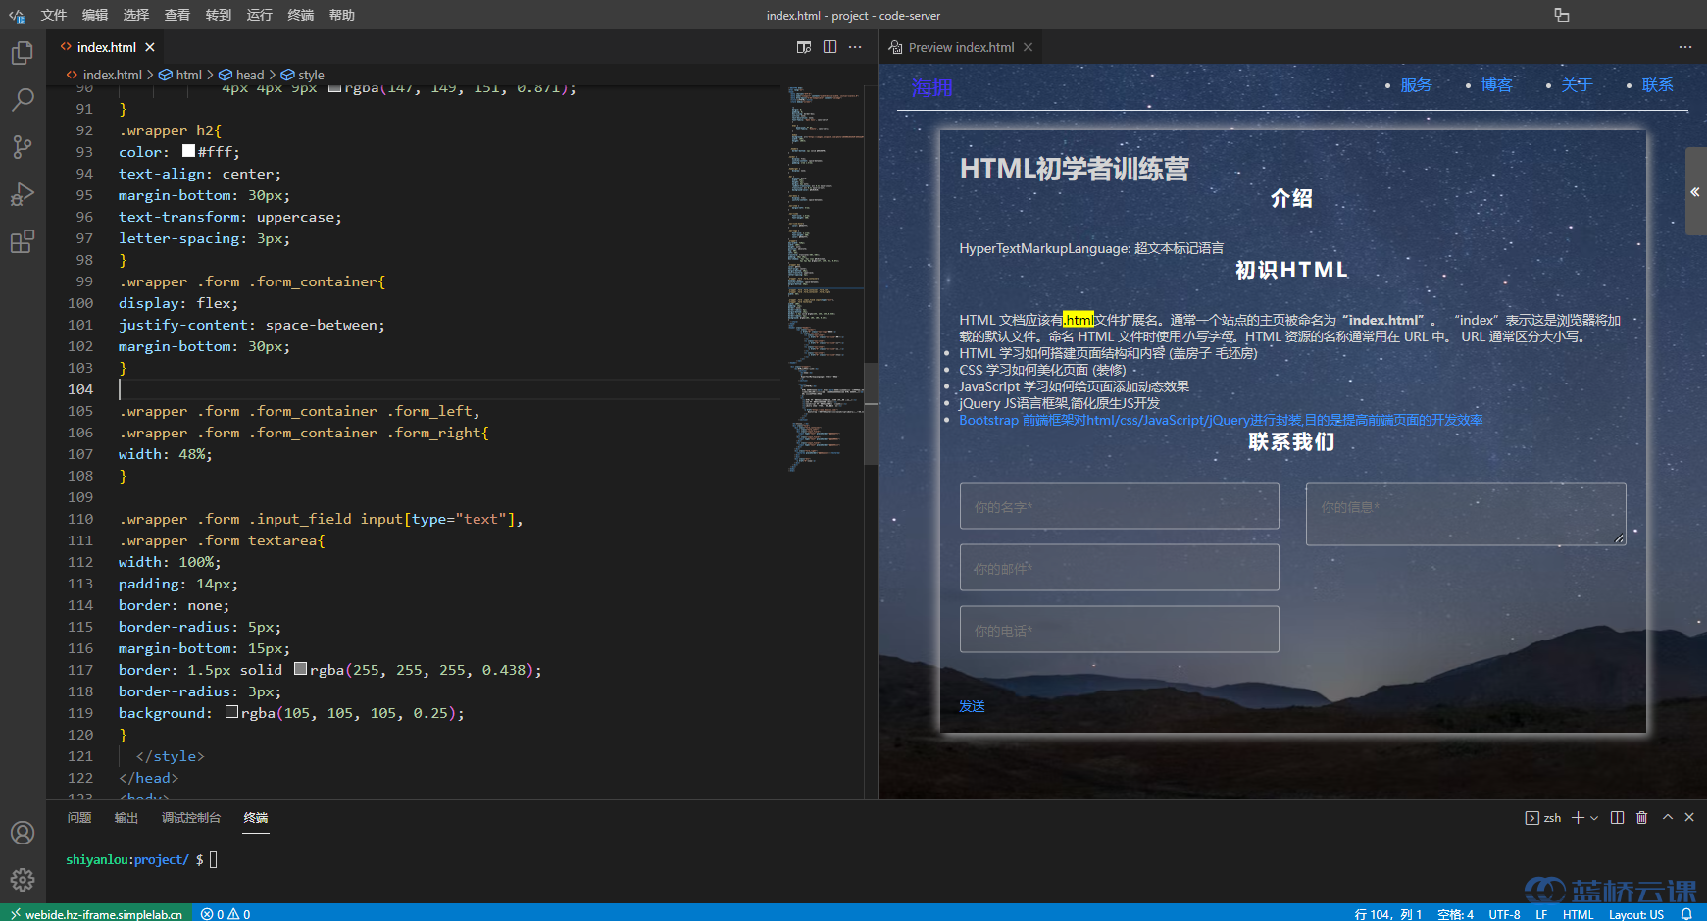Expand the collapsed side handle on preview
The width and height of the screenshot is (1707, 921).
pyautogui.click(x=1695, y=192)
